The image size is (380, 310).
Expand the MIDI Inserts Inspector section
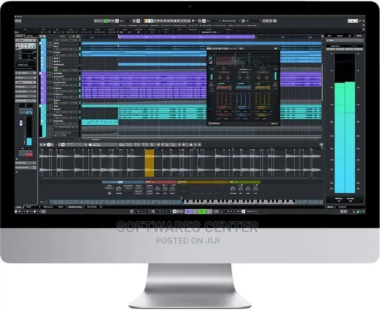click(26, 163)
